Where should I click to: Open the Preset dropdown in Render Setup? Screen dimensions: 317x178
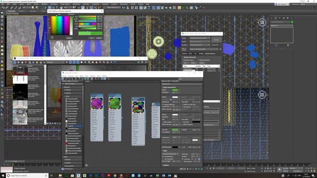pos(200,42)
